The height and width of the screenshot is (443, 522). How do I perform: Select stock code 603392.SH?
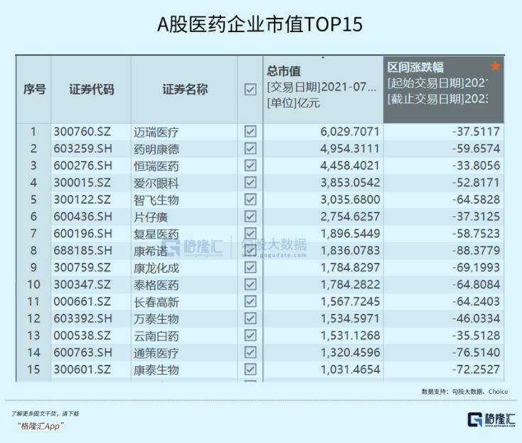83,318
